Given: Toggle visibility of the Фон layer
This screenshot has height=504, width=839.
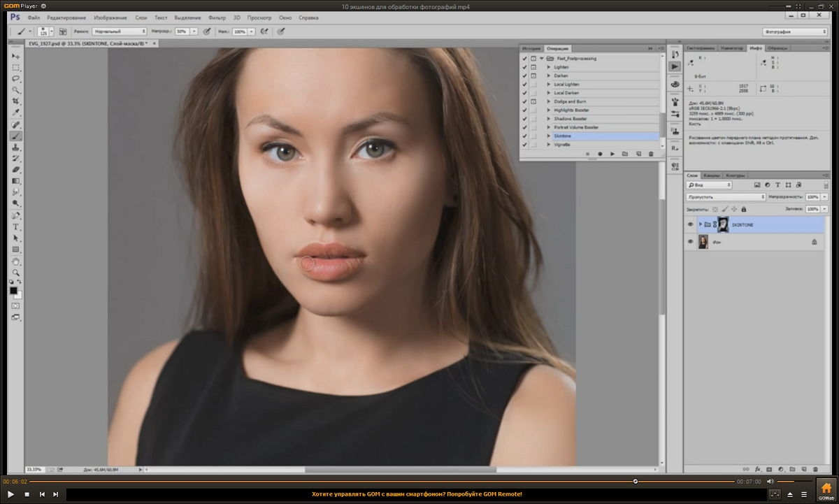Looking at the screenshot, I should coord(691,242).
